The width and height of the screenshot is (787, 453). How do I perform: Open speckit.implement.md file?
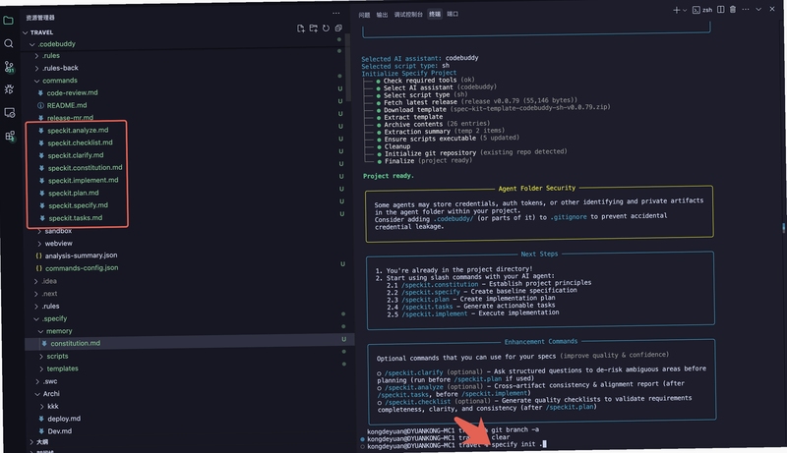click(84, 181)
